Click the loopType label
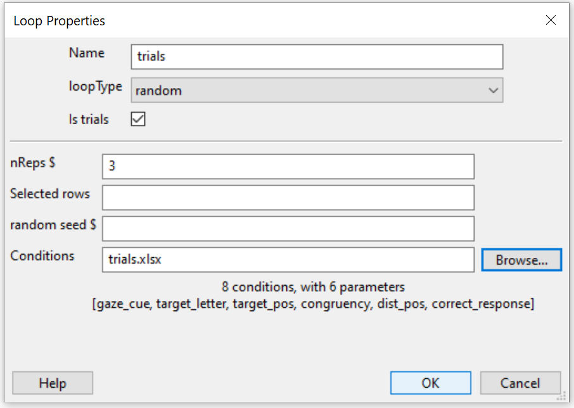This screenshot has width=574, height=408. (95, 87)
